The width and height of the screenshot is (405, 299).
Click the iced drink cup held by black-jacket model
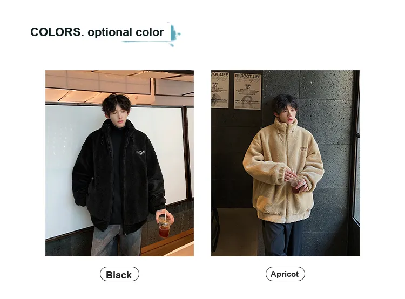click(164, 226)
